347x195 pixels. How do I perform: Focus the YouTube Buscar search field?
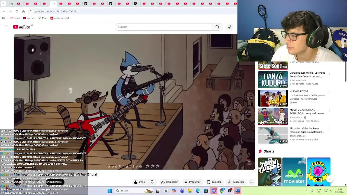163,27
